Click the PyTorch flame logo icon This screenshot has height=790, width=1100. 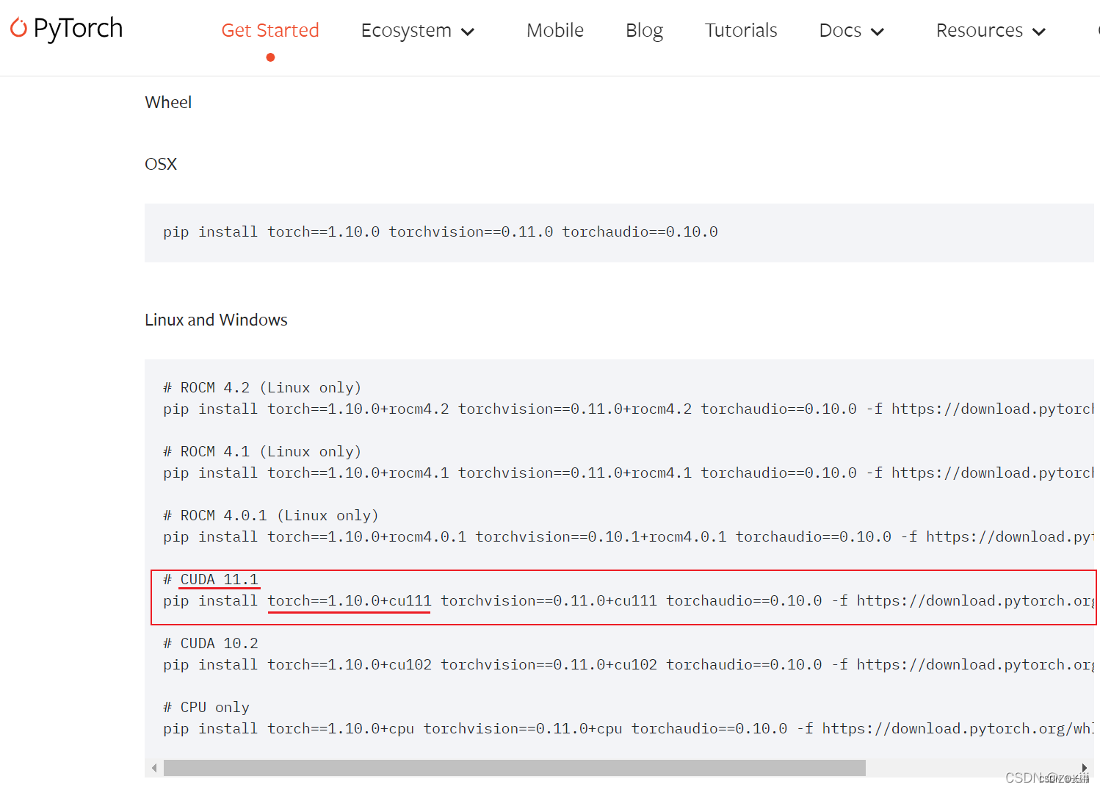coord(19,28)
